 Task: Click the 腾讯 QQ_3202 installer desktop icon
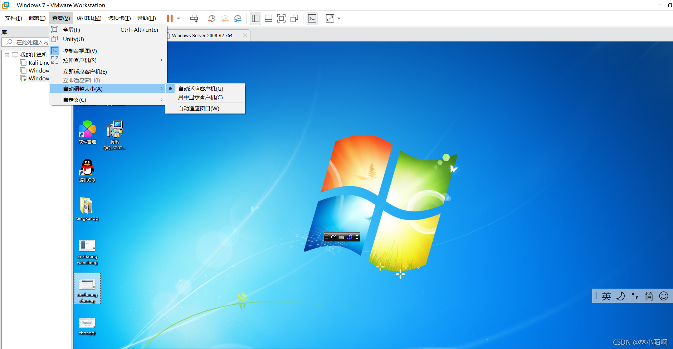tap(114, 135)
